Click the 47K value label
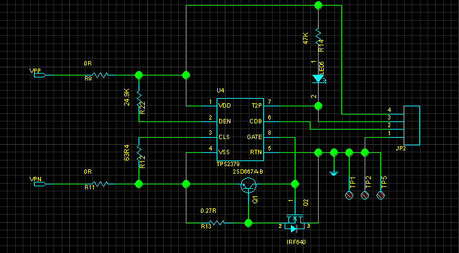This screenshot has height=253, width=459. coord(306,38)
